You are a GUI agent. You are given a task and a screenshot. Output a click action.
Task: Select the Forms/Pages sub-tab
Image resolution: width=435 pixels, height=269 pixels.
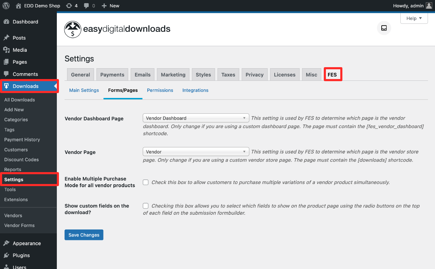(x=123, y=90)
